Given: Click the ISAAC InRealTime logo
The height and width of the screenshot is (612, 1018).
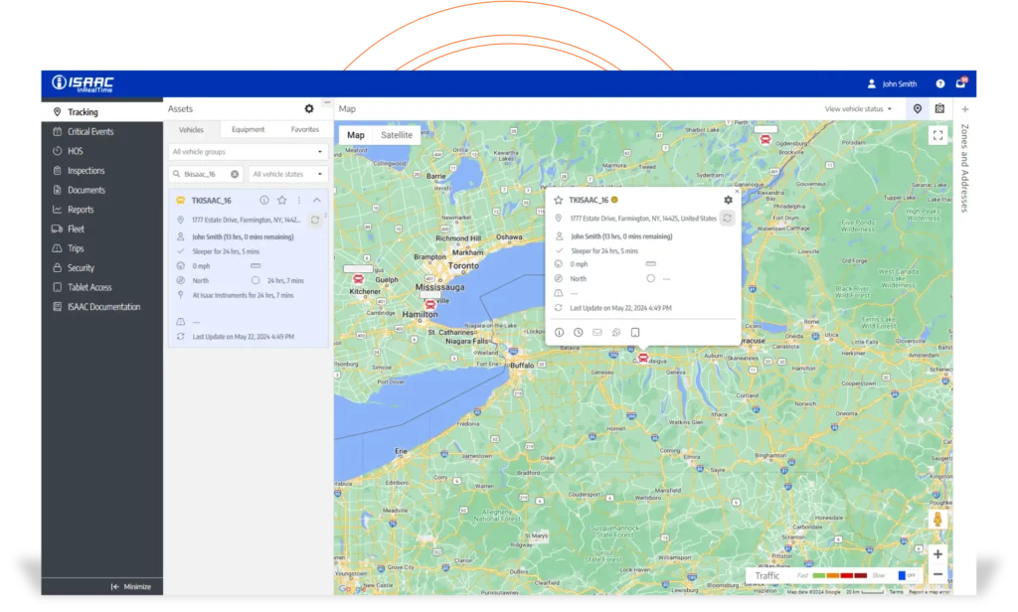Looking at the screenshot, I should [x=83, y=83].
